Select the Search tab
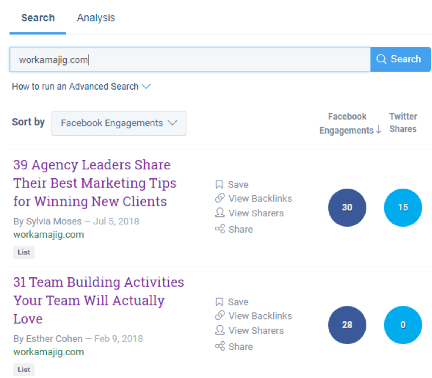Image resolution: width=432 pixels, height=378 pixels. 38,18
